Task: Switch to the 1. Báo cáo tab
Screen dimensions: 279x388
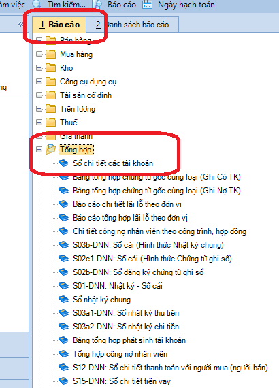Action: [x=59, y=25]
